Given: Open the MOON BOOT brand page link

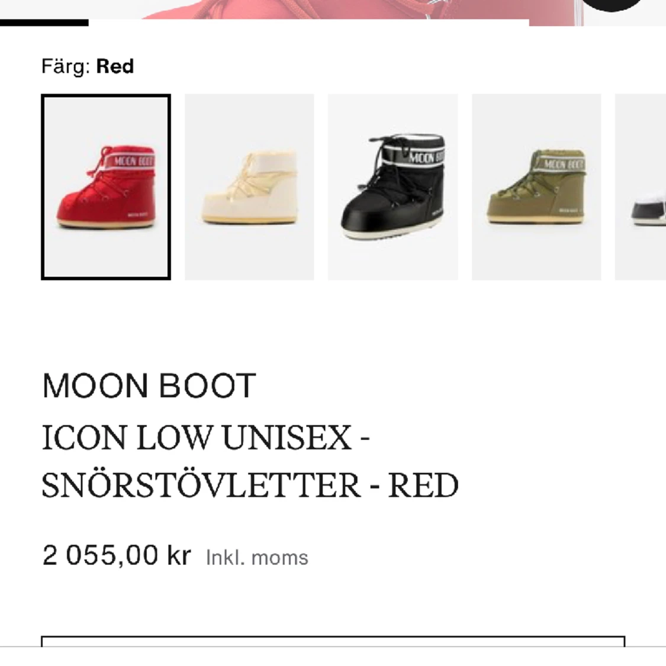Looking at the screenshot, I should pos(149,386).
